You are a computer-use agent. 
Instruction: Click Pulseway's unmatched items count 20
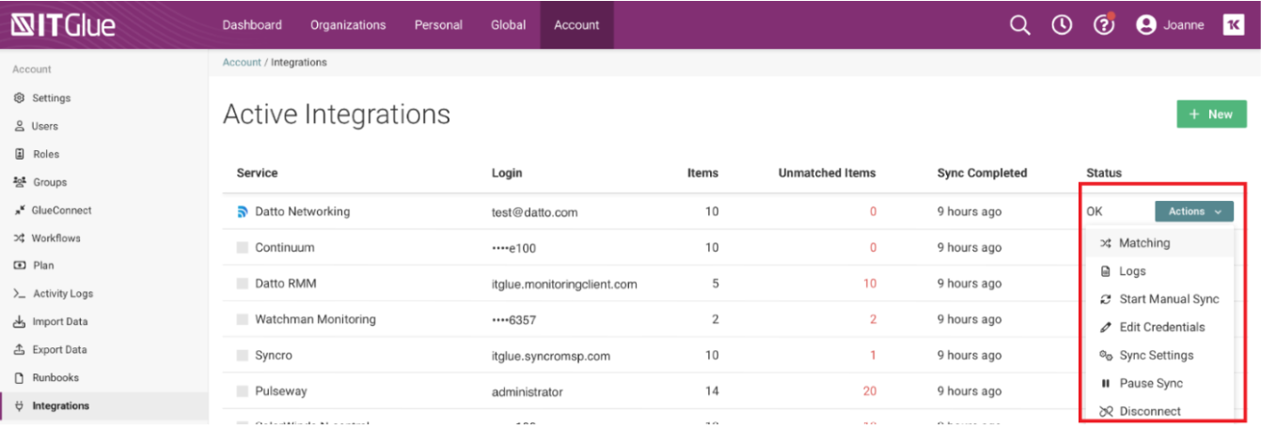tap(869, 391)
